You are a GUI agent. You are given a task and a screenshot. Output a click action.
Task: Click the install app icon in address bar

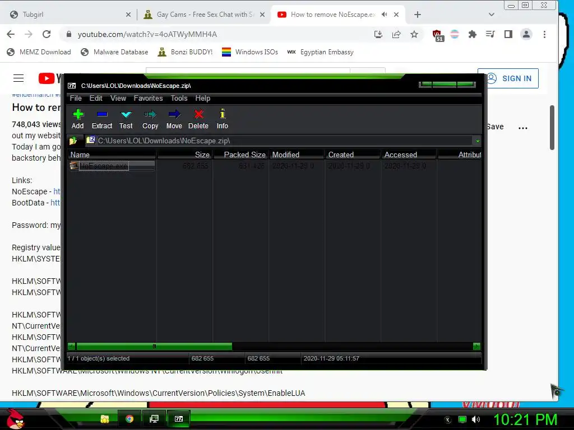tap(378, 34)
